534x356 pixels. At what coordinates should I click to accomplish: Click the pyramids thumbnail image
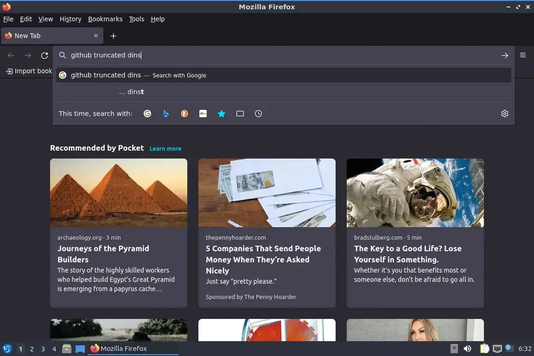pyautogui.click(x=119, y=193)
